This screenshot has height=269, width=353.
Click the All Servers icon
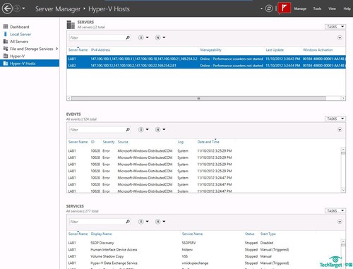pyautogui.click(x=6, y=41)
